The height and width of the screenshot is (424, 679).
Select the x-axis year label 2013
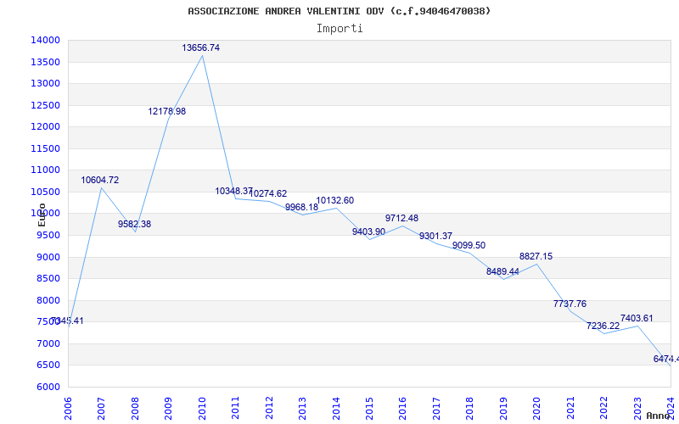(302, 408)
